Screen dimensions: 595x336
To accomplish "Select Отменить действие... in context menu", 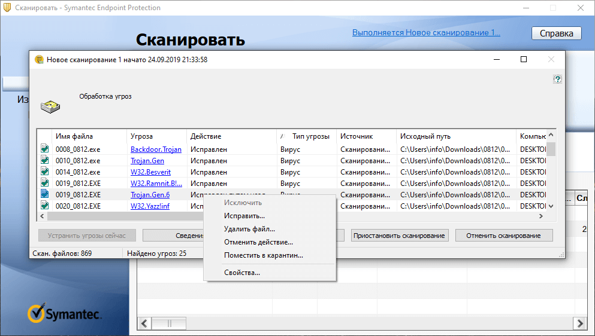I will (x=258, y=242).
